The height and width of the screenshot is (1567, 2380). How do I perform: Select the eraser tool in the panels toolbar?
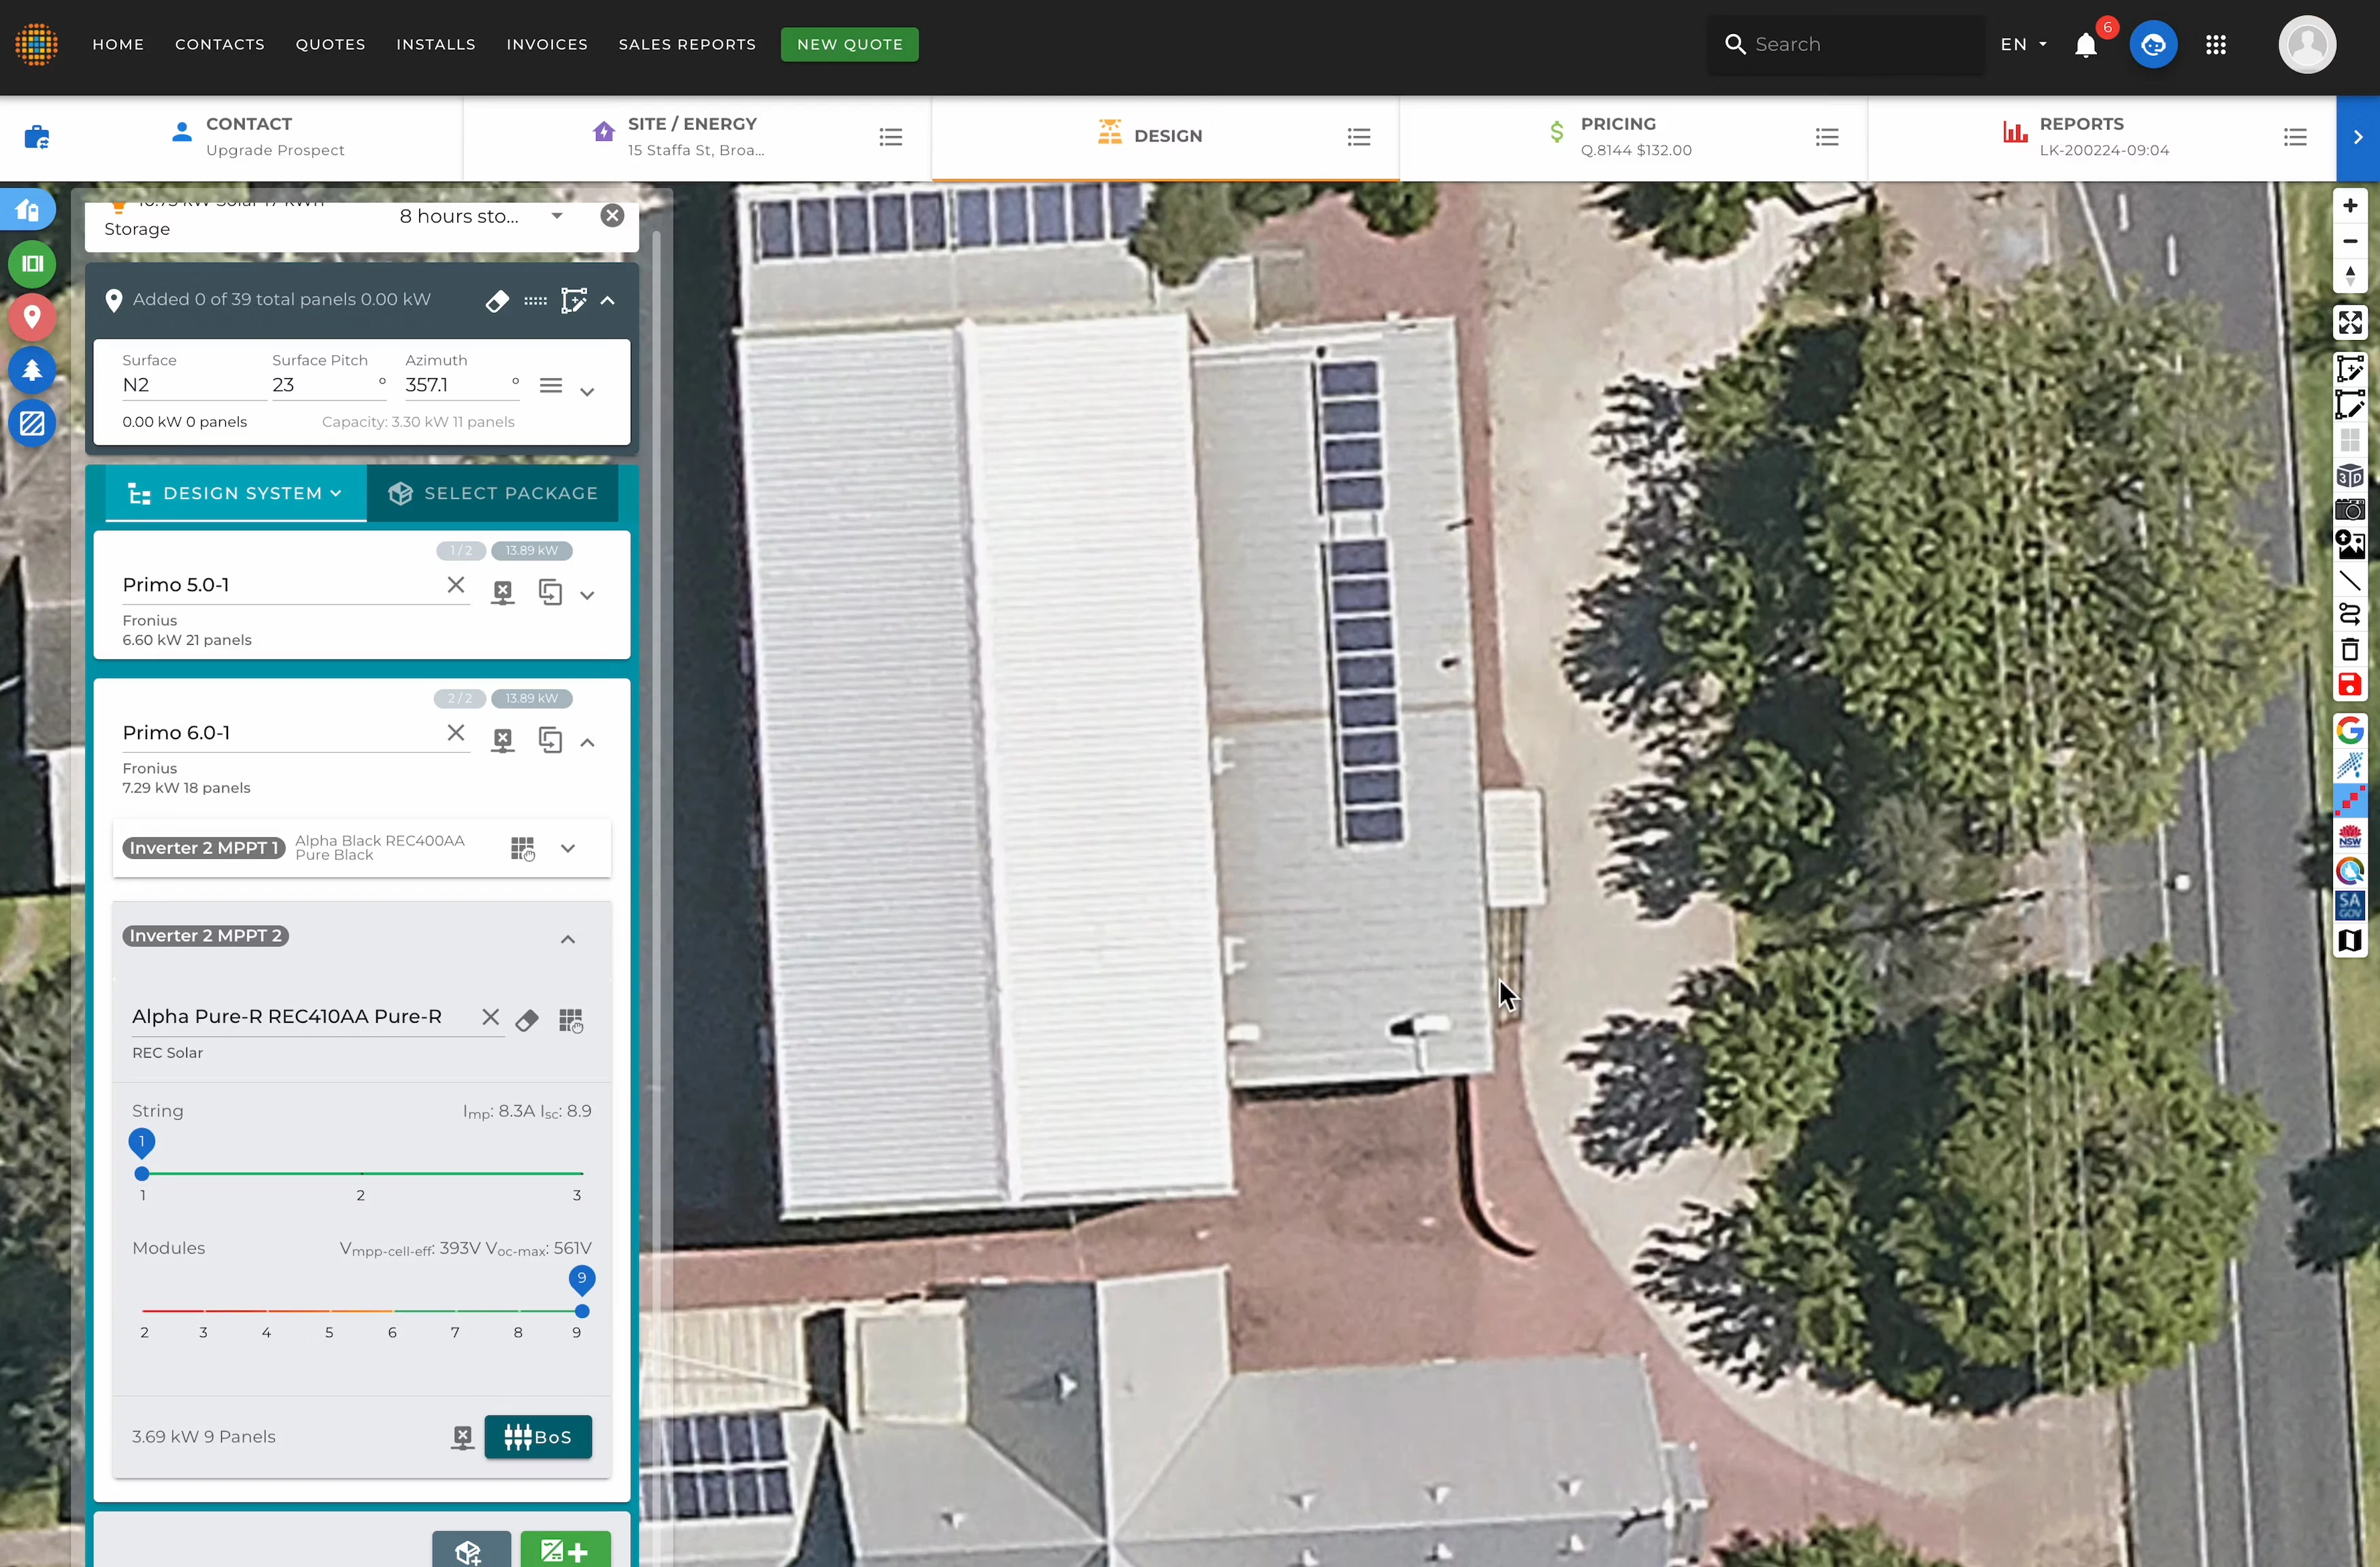click(498, 301)
